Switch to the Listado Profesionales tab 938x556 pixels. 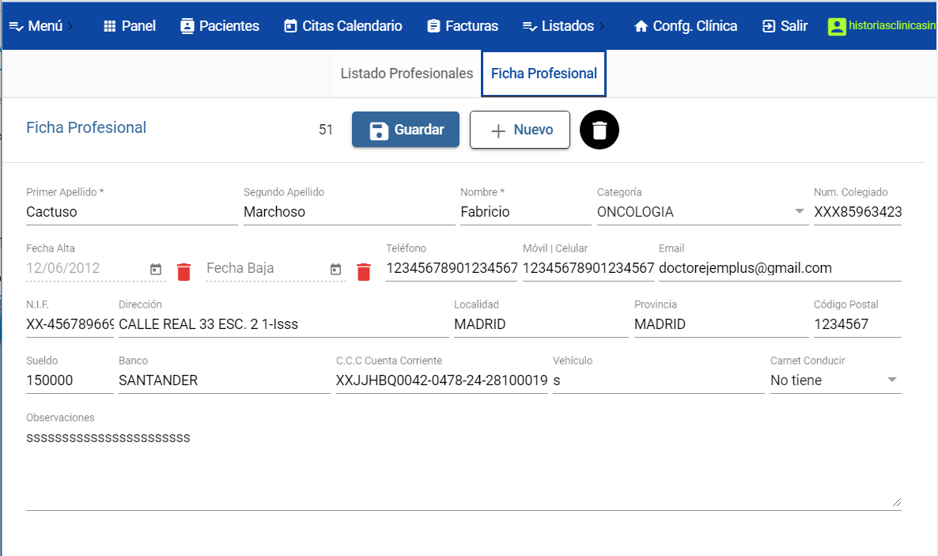[407, 74]
